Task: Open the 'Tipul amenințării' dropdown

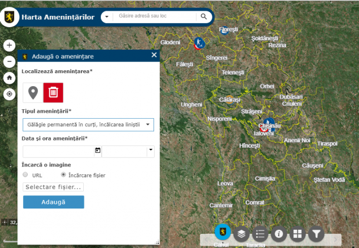Action: point(88,125)
